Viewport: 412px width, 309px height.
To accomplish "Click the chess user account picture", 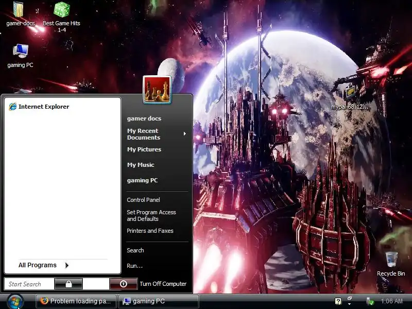I will tap(157, 90).
